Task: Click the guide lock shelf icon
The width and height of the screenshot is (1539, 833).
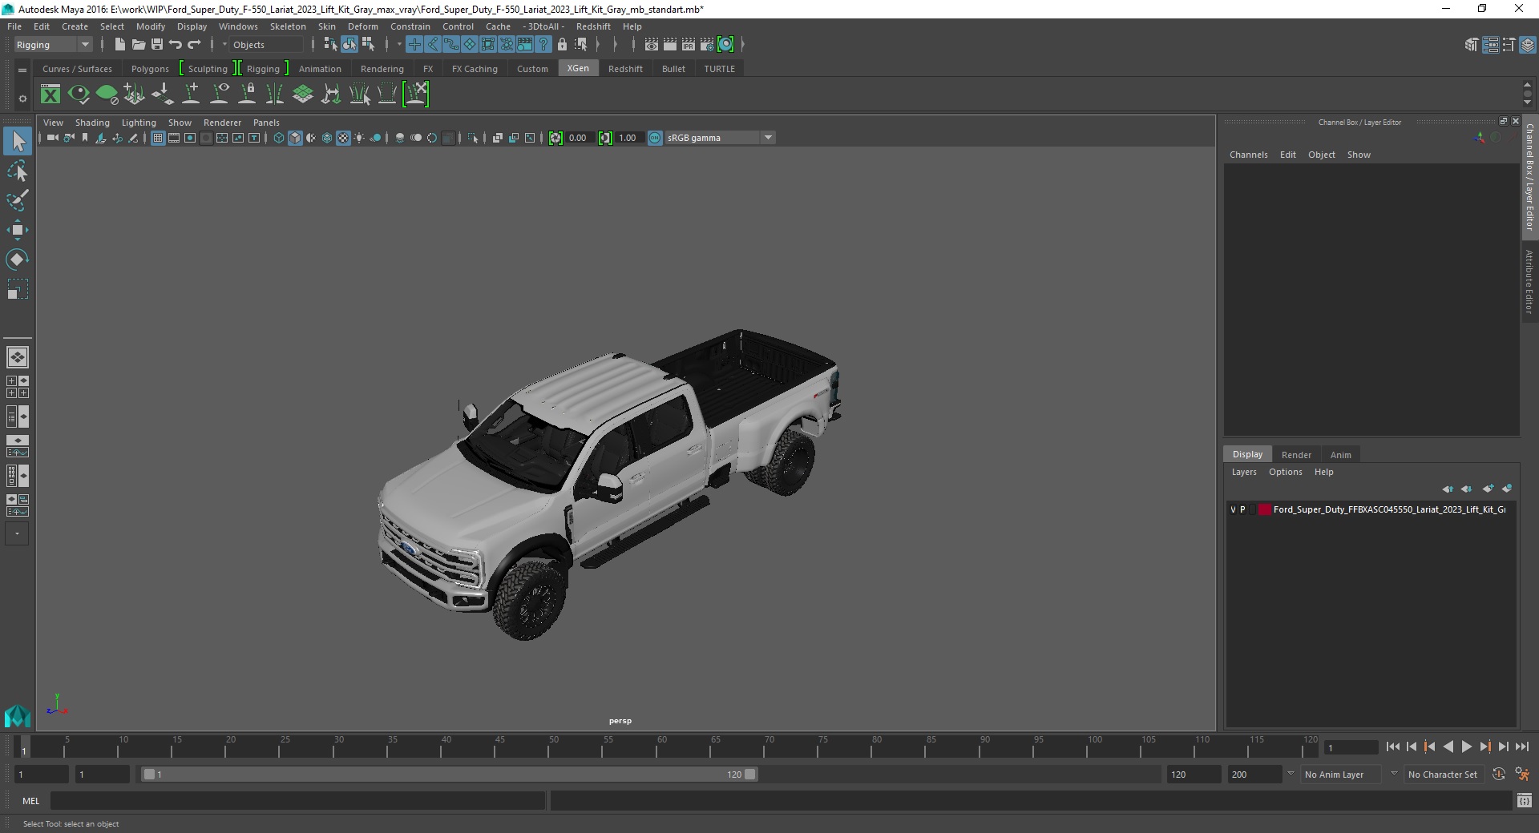Action: pyautogui.click(x=248, y=95)
